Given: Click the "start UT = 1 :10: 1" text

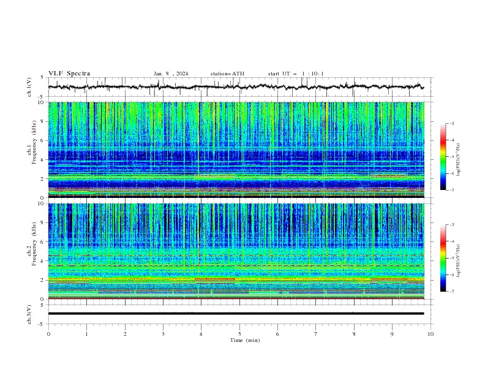Looking at the screenshot, I should tap(296, 74).
